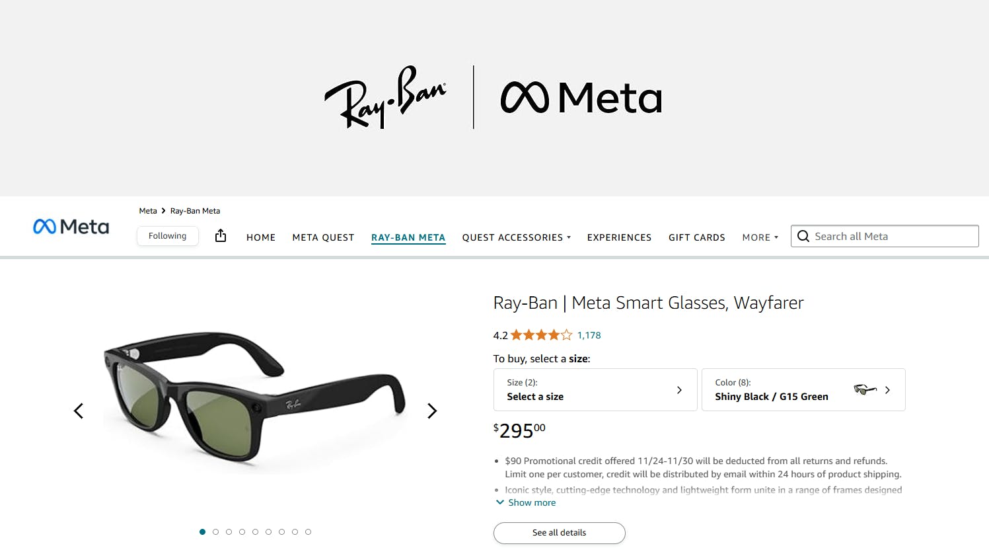
Task: Expand the More navigation menu
Action: 760,237
